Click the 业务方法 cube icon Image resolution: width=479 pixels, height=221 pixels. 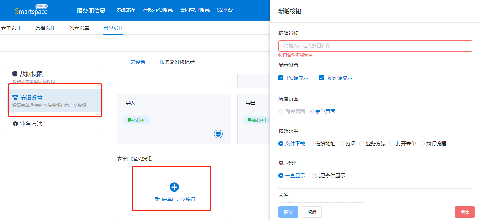pyautogui.click(x=15, y=124)
